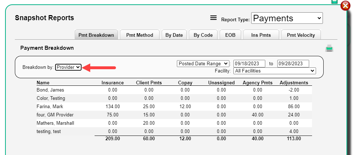Click Farina, Mark insurance value 134.00
The width and height of the screenshot is (353, 155).
click(x=113, y=107)
